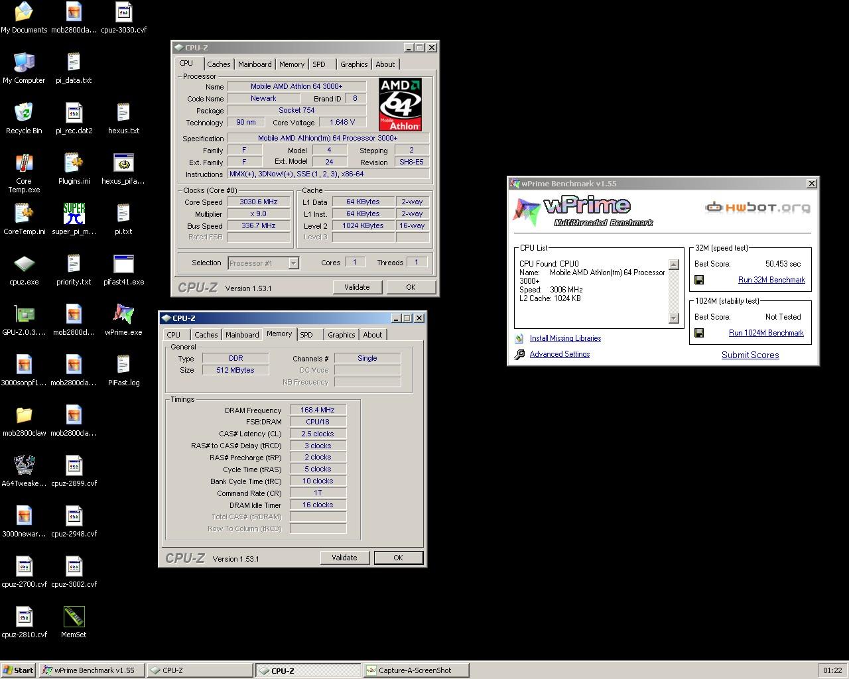Open the Windows Start menu
849x679 pixels.
(x=19, y=670)
